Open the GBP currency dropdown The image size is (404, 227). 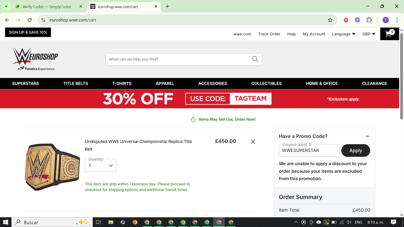369,34
